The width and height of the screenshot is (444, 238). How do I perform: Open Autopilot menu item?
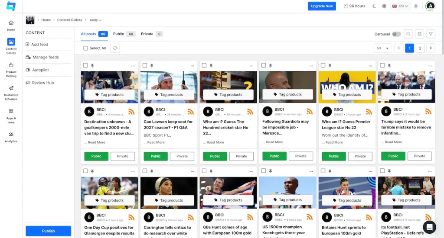pyautogui.click(x=37, y=70)
